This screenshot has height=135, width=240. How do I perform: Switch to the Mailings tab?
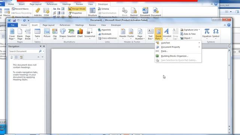coord(79,25)
